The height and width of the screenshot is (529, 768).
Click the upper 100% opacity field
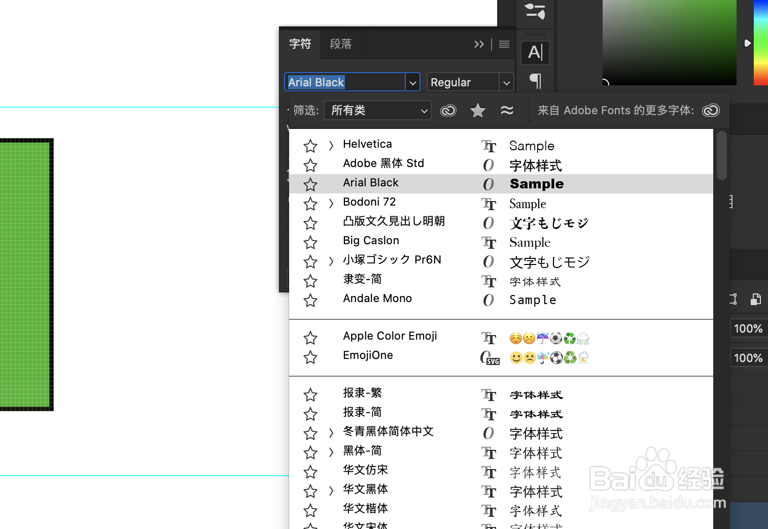[x=748, y=328]
